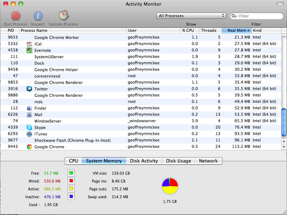Select the WindowServer process row
287x215 pixels.
tap(141, 121)
